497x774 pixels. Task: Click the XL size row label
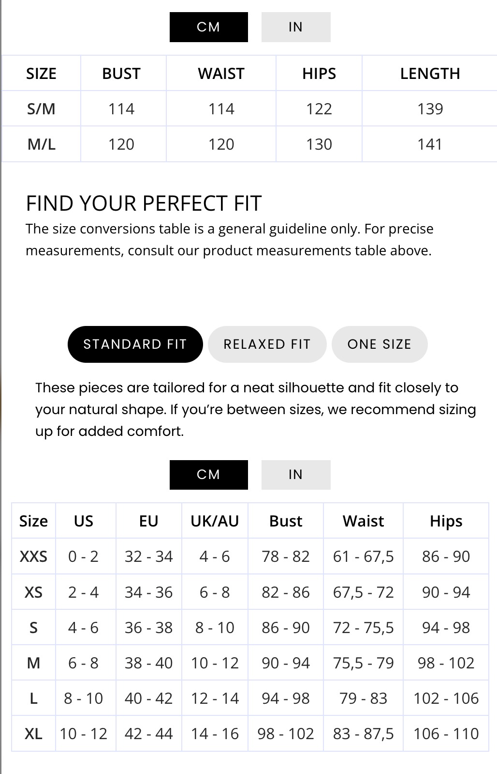tap(33, 734)
